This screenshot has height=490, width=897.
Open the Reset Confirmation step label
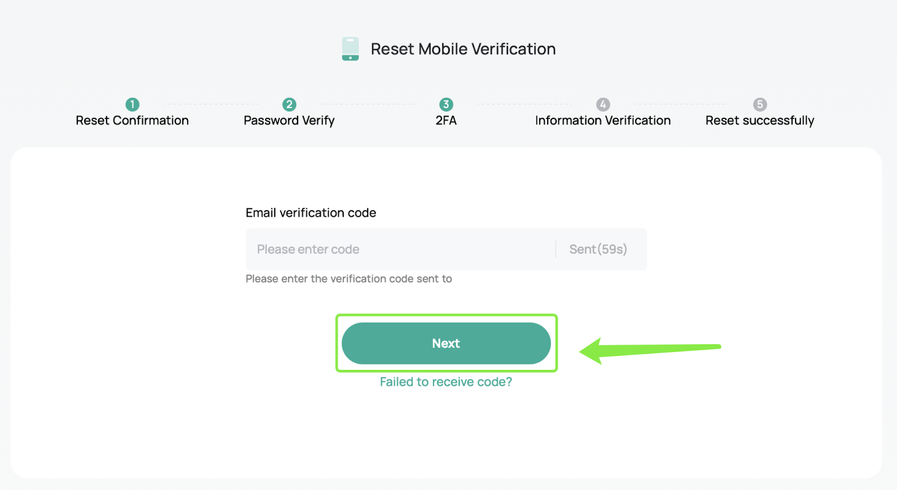132,121
